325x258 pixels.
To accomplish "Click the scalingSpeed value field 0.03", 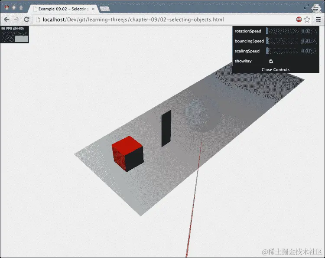I will click(x=309, y=51).
